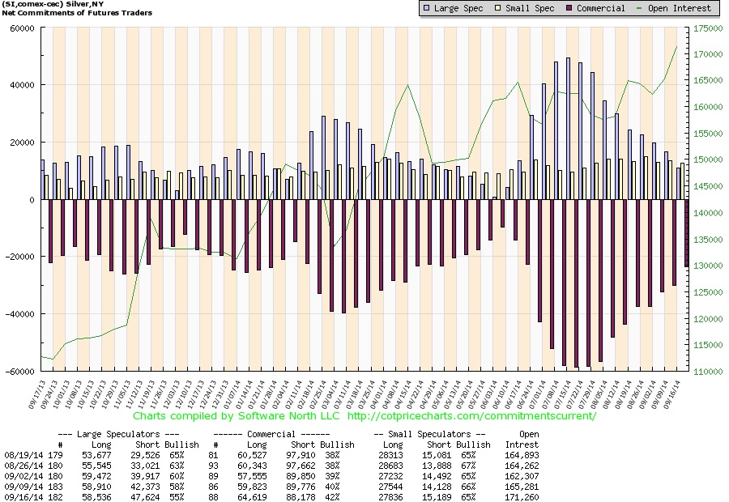Viewport: 729px width, 502px height.
Task: Select the 09/16/14 data table row
Action: [271, 497]
